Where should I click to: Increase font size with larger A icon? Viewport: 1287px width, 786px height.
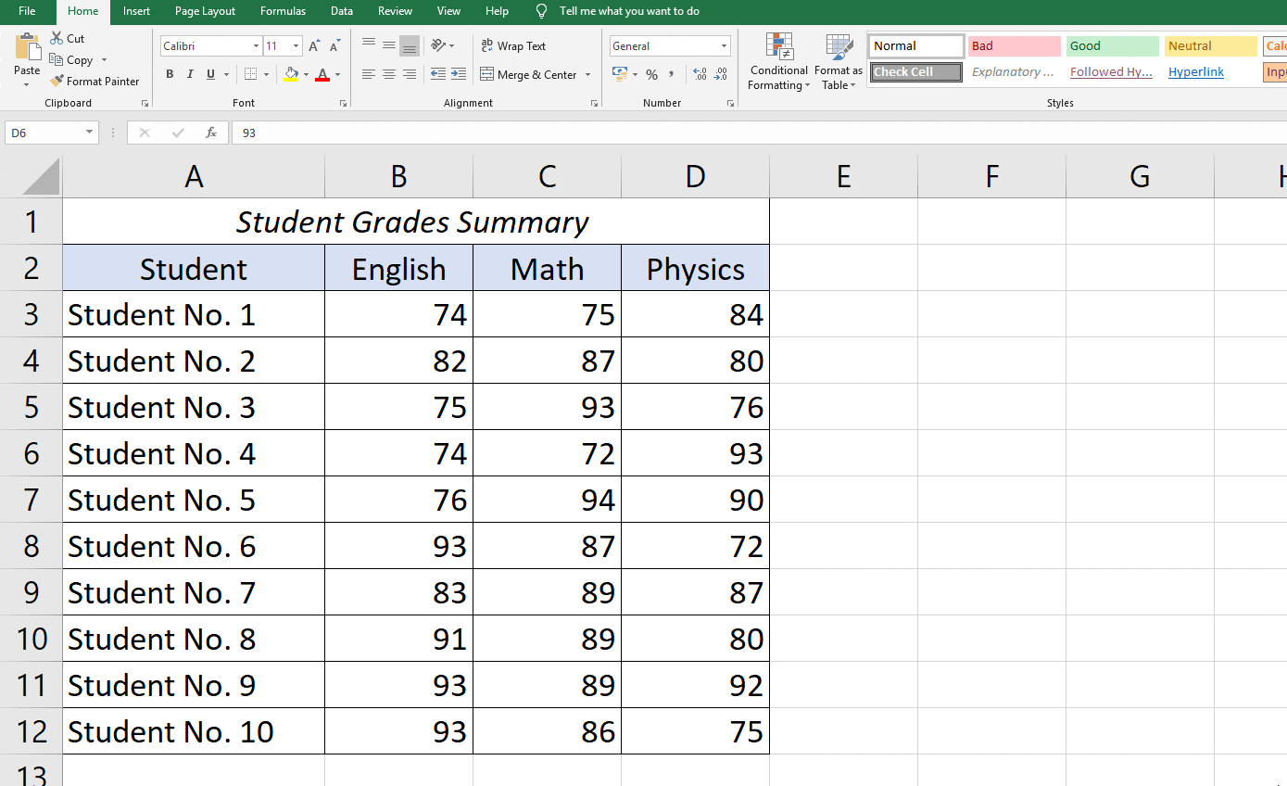(314, 45)
